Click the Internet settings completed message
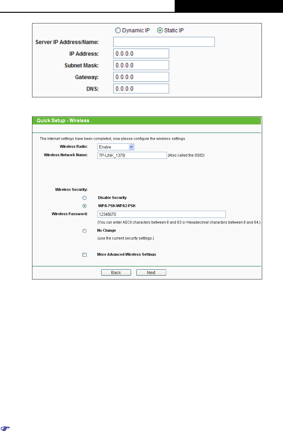283x431 pixels. [x=113, y=139]
